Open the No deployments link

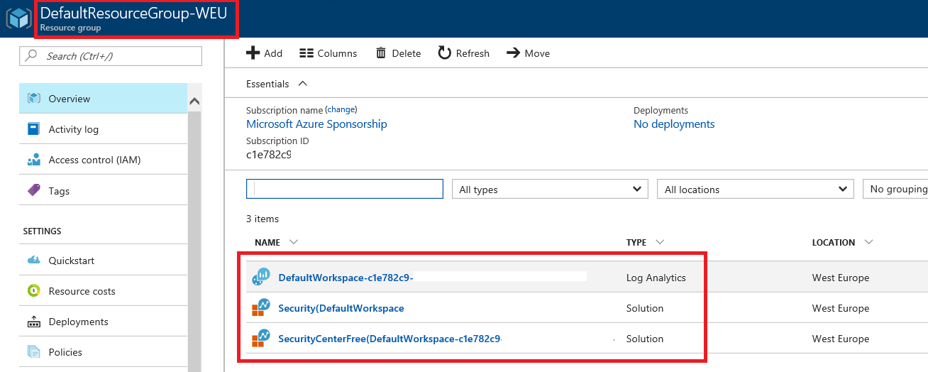(674, 124)
